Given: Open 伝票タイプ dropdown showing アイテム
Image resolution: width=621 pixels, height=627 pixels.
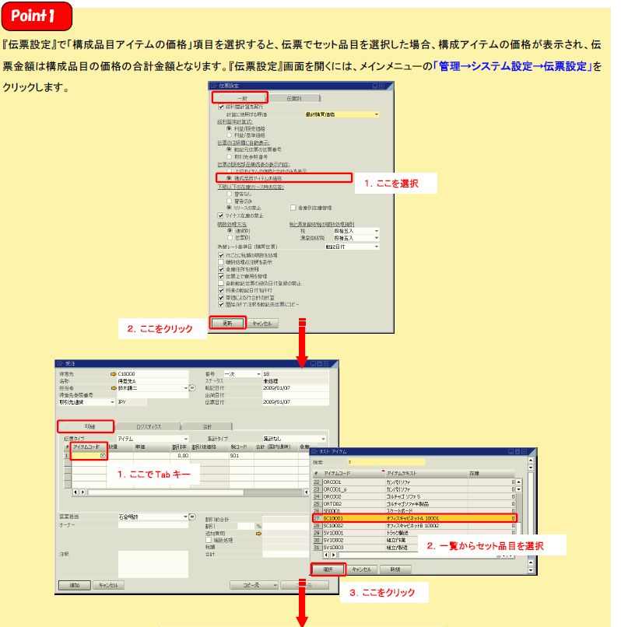Looking at the screenshot, I should click(x=153, y=439).
